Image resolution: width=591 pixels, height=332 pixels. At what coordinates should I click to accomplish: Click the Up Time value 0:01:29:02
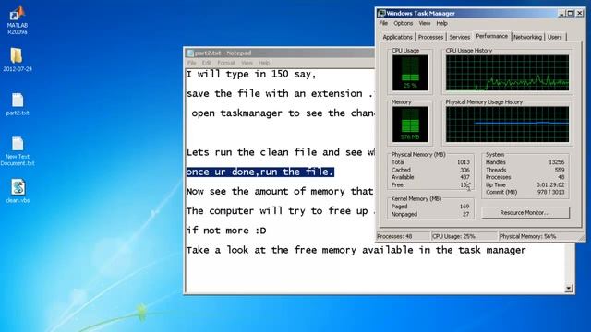click(550, 184)
